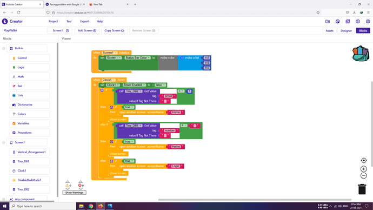Open the Logic blocks category
373x210 pixels.
pyautogui.click(x=30, y=67)
